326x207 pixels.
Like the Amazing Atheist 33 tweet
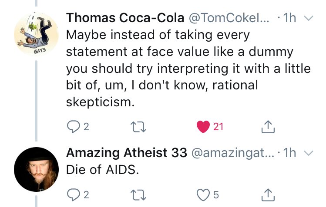coord(203,195)
